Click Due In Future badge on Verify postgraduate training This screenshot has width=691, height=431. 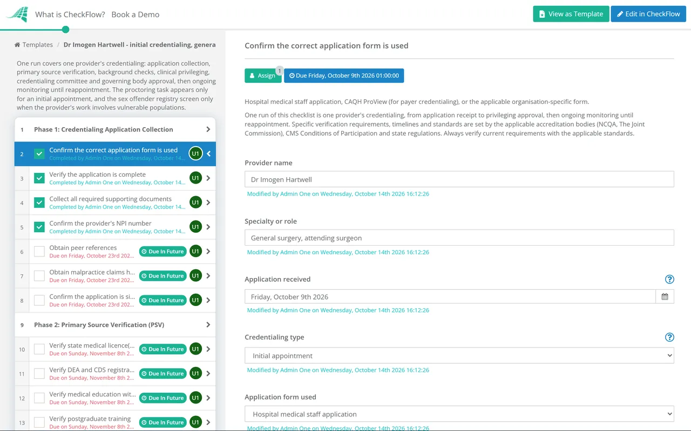tap(162, 422)
